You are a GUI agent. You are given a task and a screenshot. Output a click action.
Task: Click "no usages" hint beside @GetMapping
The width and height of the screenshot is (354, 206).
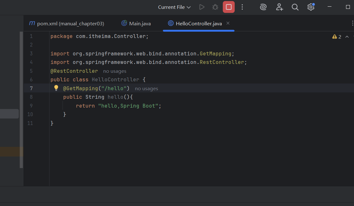click(146, 89)
